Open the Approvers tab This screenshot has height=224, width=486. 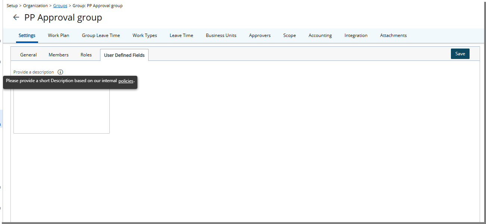259,35
